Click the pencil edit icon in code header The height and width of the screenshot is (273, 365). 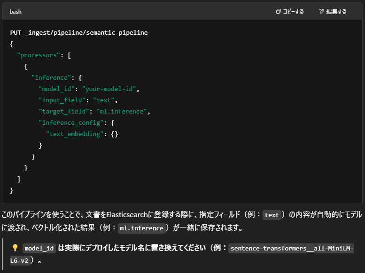(321, 11)
